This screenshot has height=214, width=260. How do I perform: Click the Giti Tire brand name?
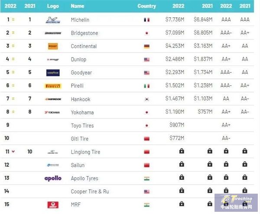[80, 139]
